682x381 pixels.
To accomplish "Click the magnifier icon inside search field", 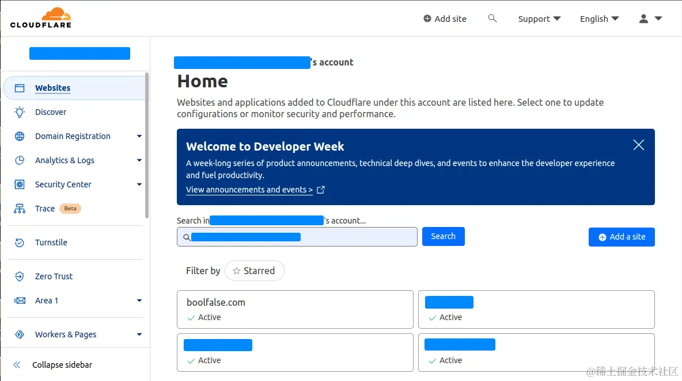I will coord(187,237).
